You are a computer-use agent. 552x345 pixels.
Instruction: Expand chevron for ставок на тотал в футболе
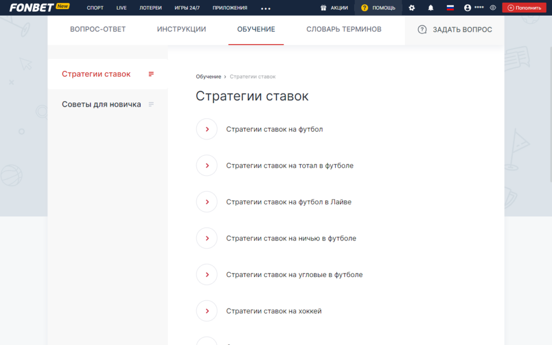click(x=206, y=165)
